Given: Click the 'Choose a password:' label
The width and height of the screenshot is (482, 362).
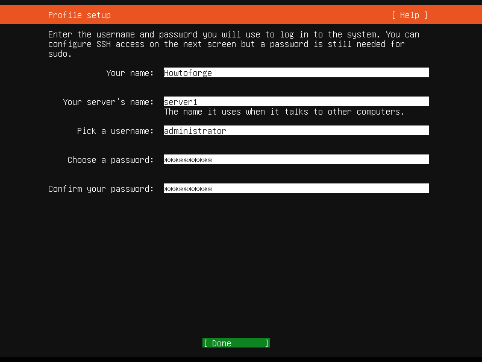Looking at the screenshot, I should tap(110, 160).
